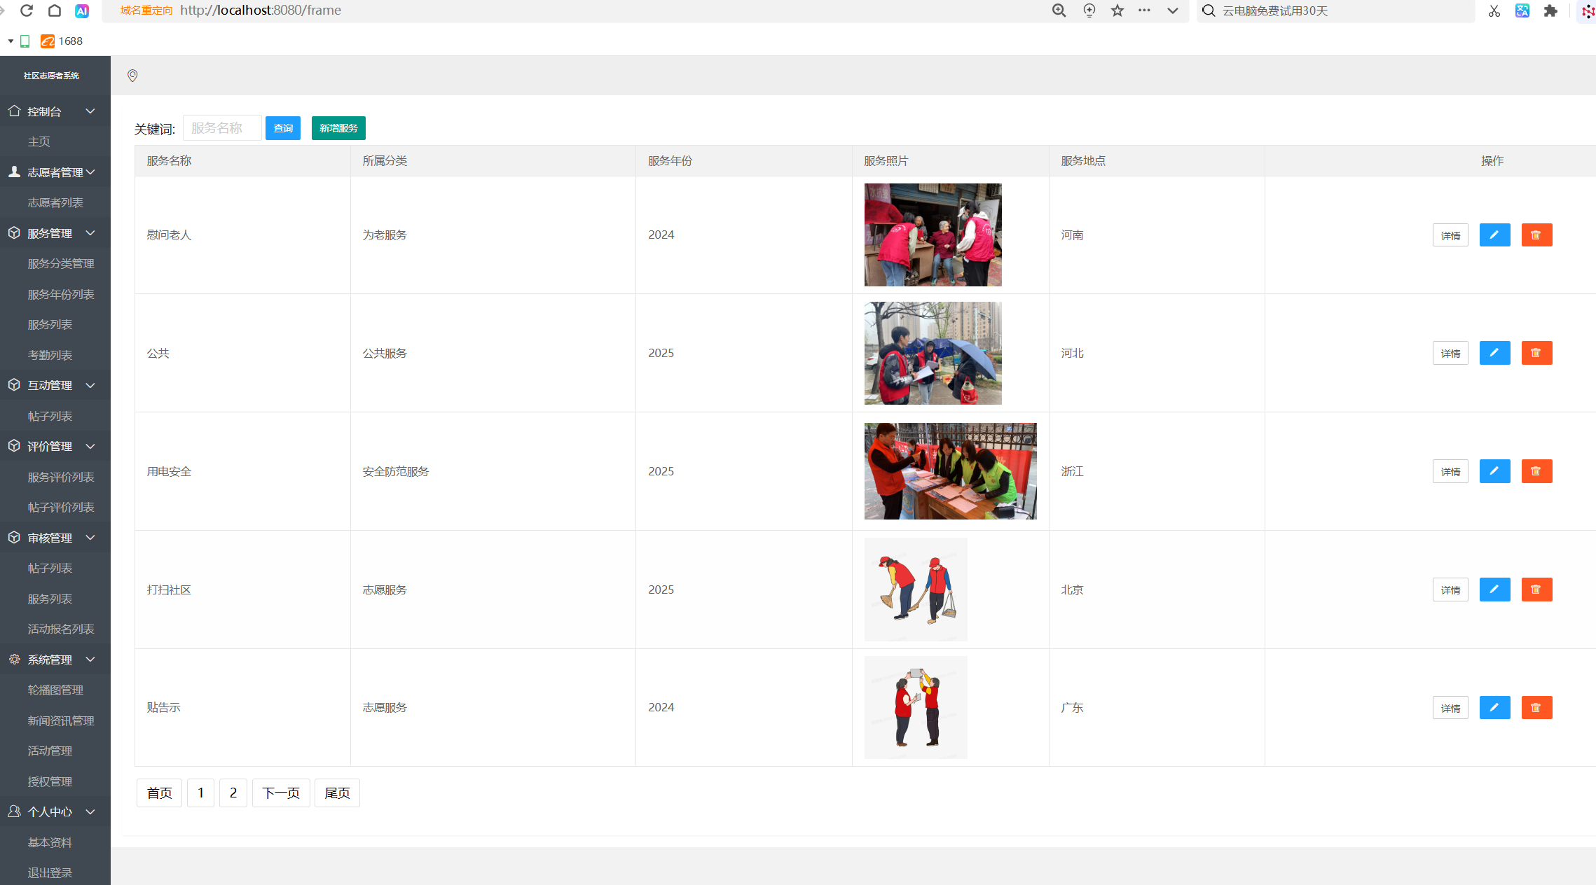Click the location pin icon in header

[132, 76]
